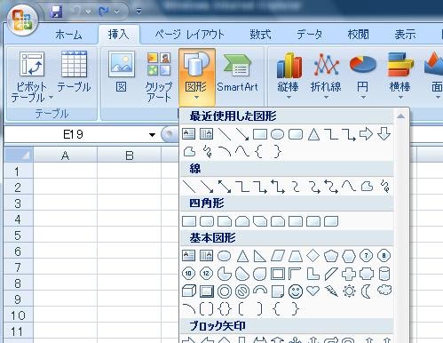Select Donut shape in 基本図形
This screenshot has width=443, height=343.
(225, 291)
